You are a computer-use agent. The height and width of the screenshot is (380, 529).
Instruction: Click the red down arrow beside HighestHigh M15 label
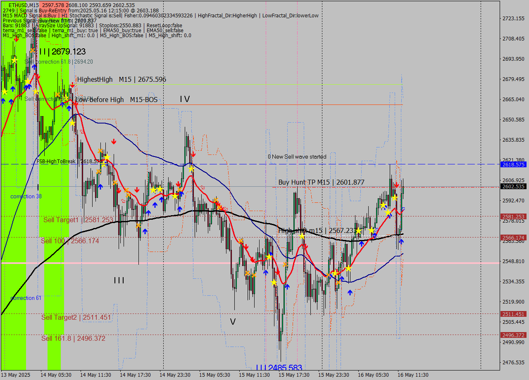point(72,85)
